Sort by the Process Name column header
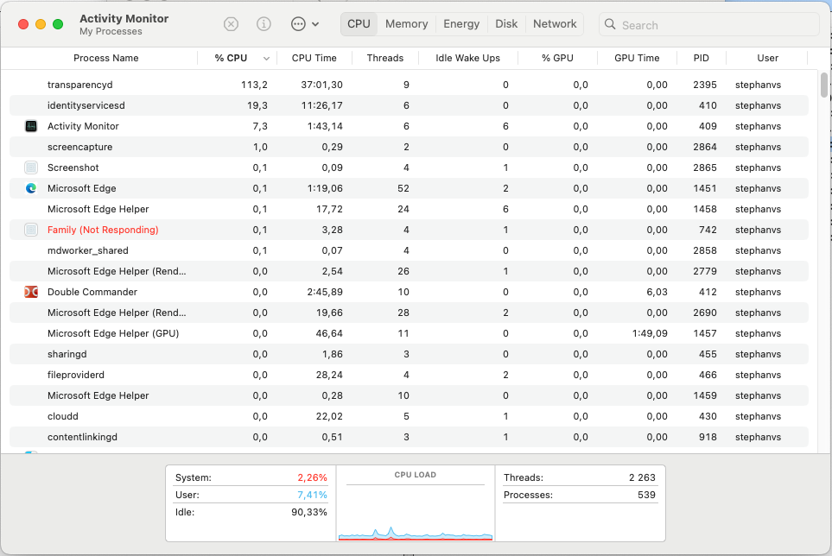 coord(105,59)
